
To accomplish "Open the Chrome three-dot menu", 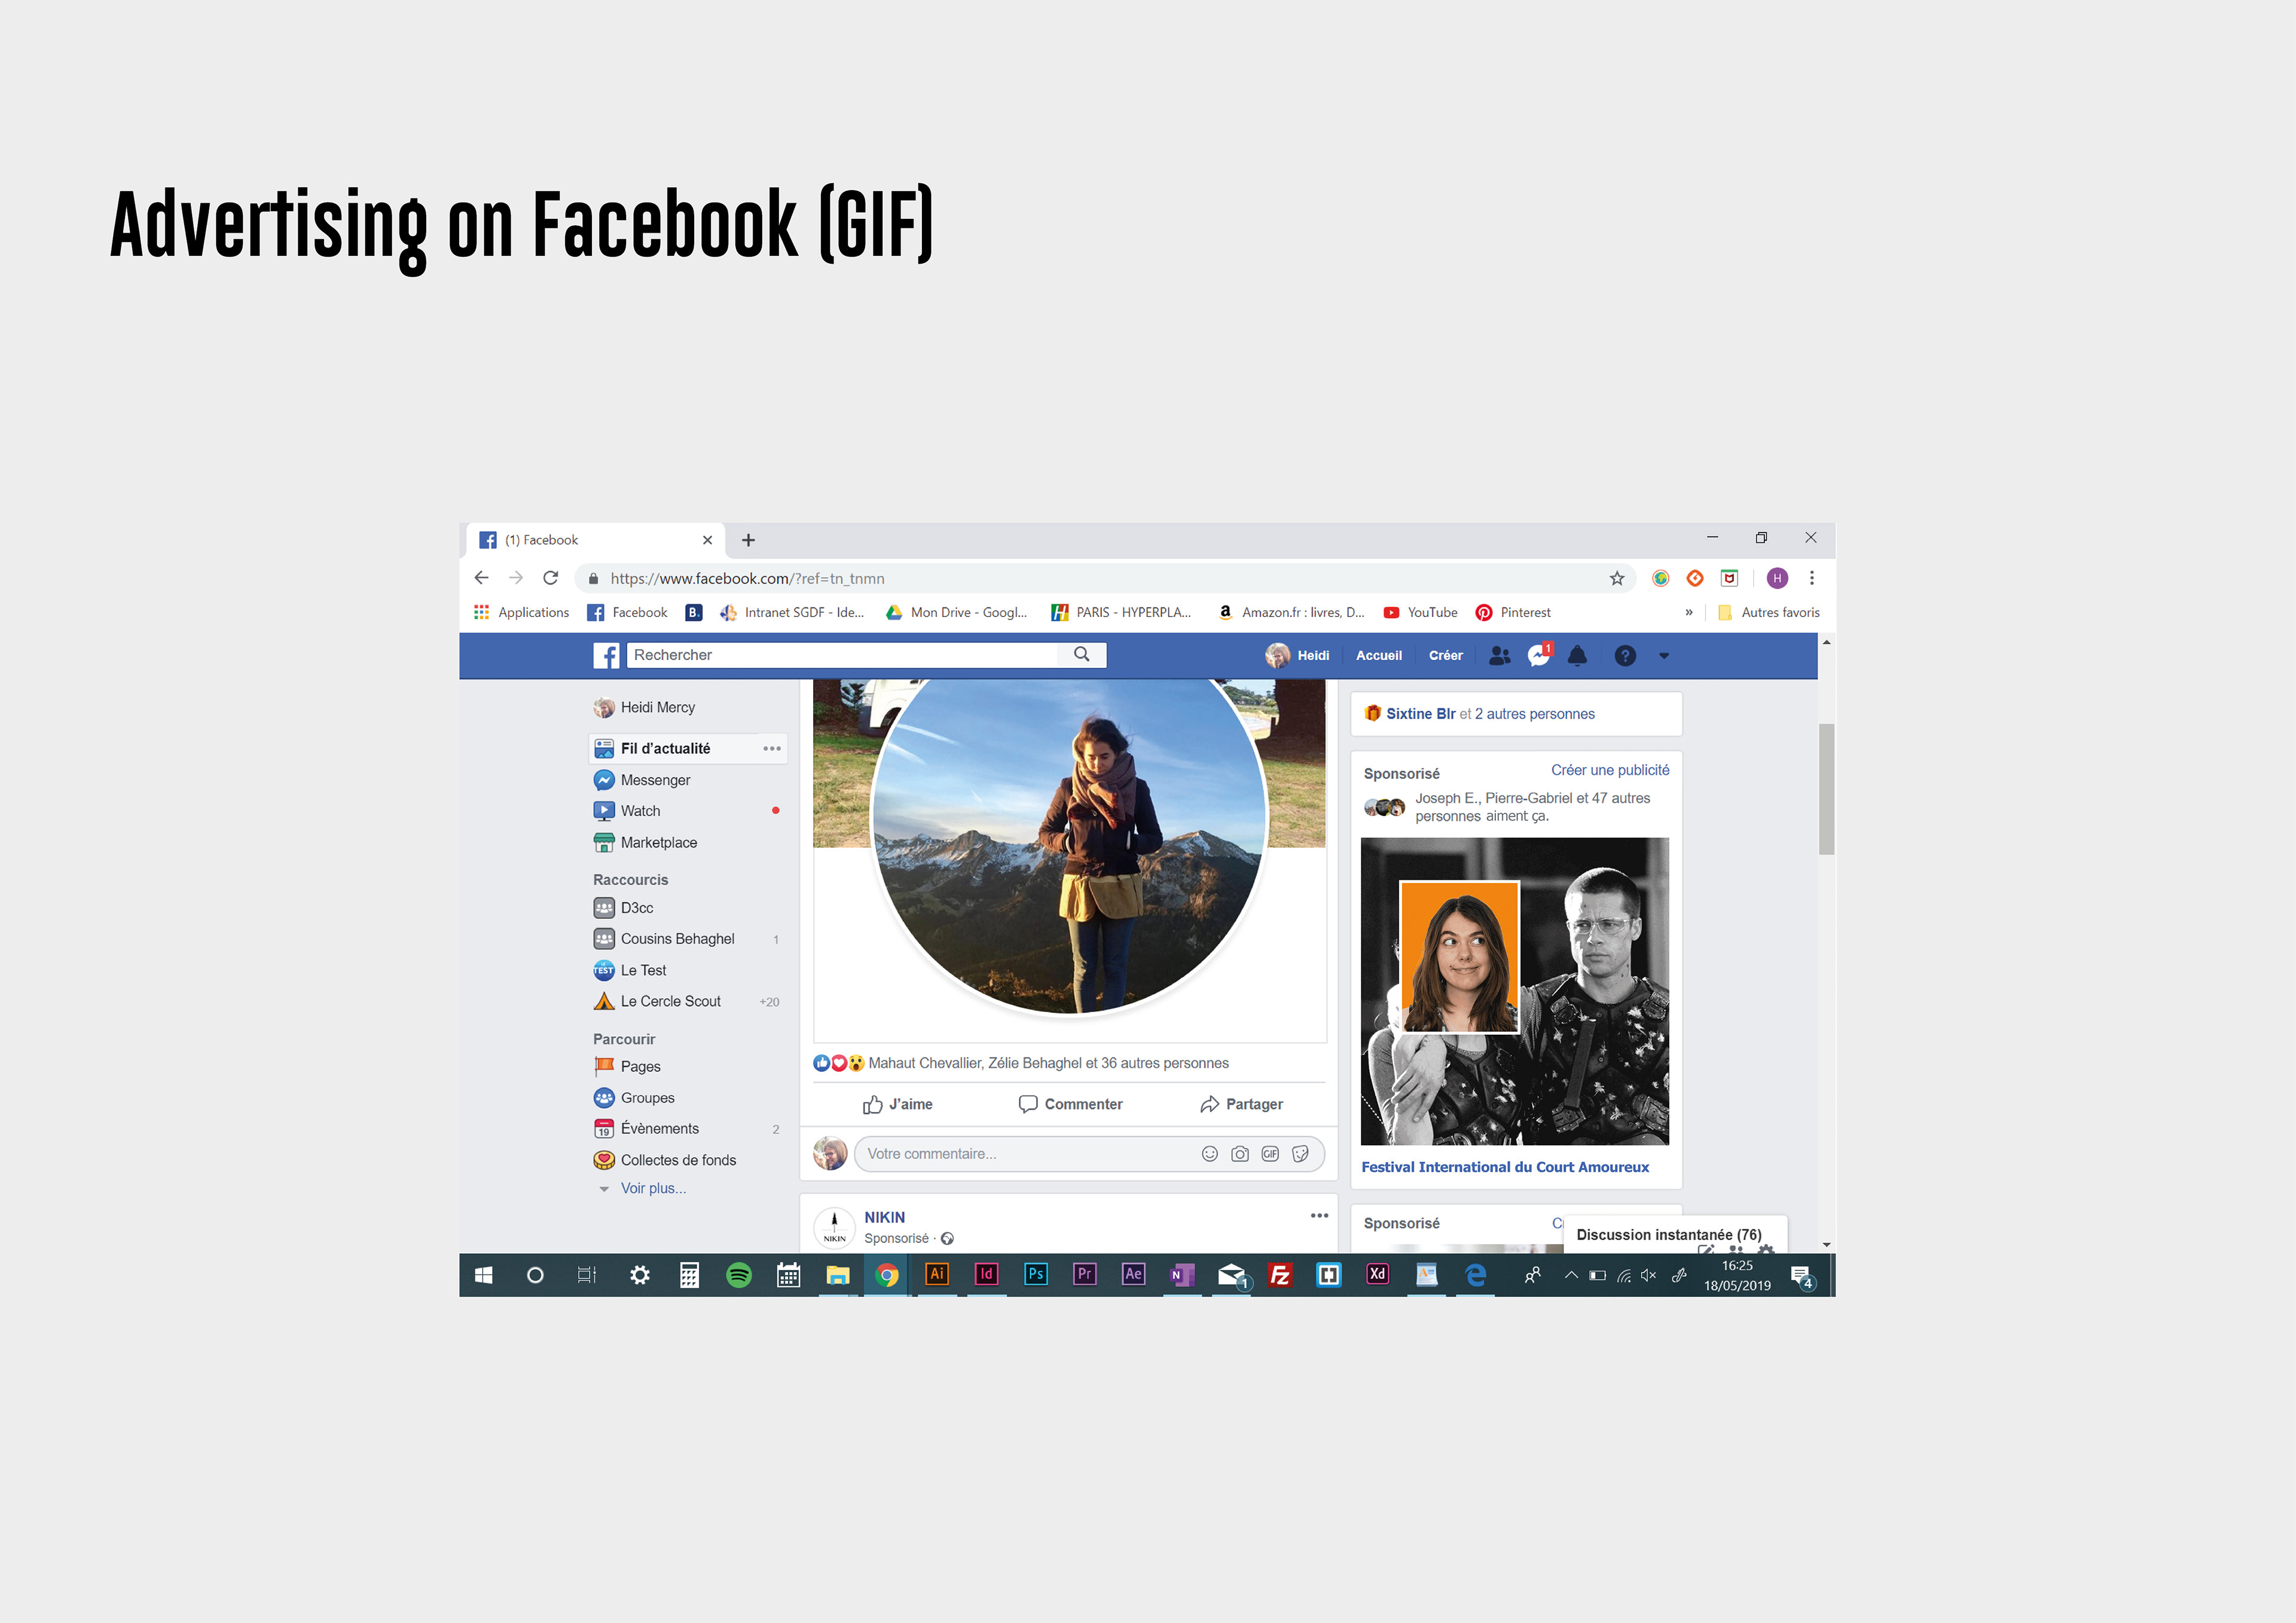I will pos(1812,578).
